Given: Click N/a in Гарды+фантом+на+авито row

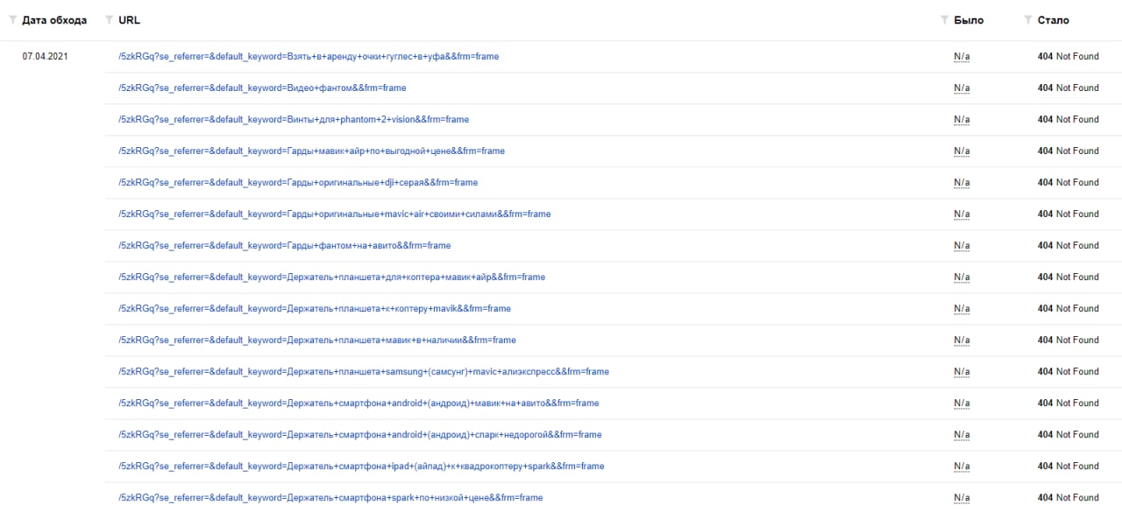Looking at the screenshot, I should coord(962,245).
